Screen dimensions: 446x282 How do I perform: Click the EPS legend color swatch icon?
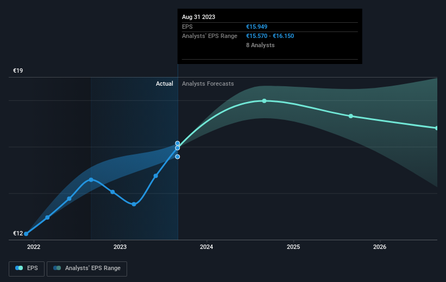19,268
